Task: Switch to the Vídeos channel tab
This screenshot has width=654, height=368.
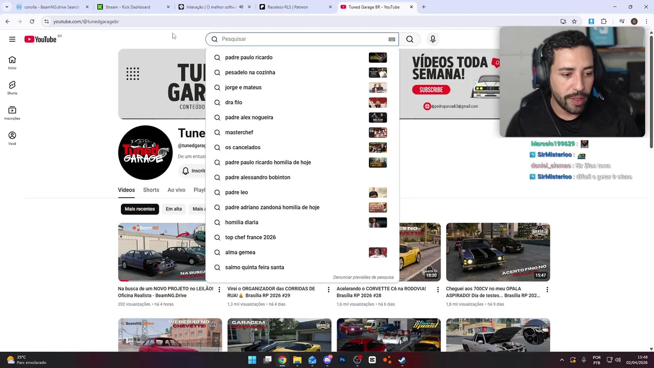Action: pos(126,190)
